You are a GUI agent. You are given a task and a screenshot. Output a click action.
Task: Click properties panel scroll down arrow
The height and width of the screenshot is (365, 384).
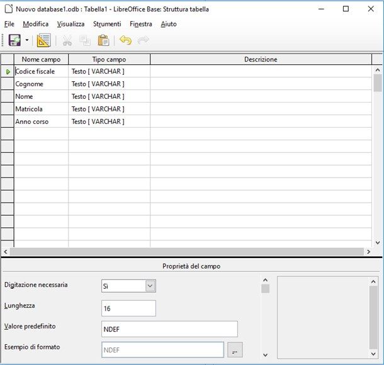pyautogui.click(x=265, y=355)
